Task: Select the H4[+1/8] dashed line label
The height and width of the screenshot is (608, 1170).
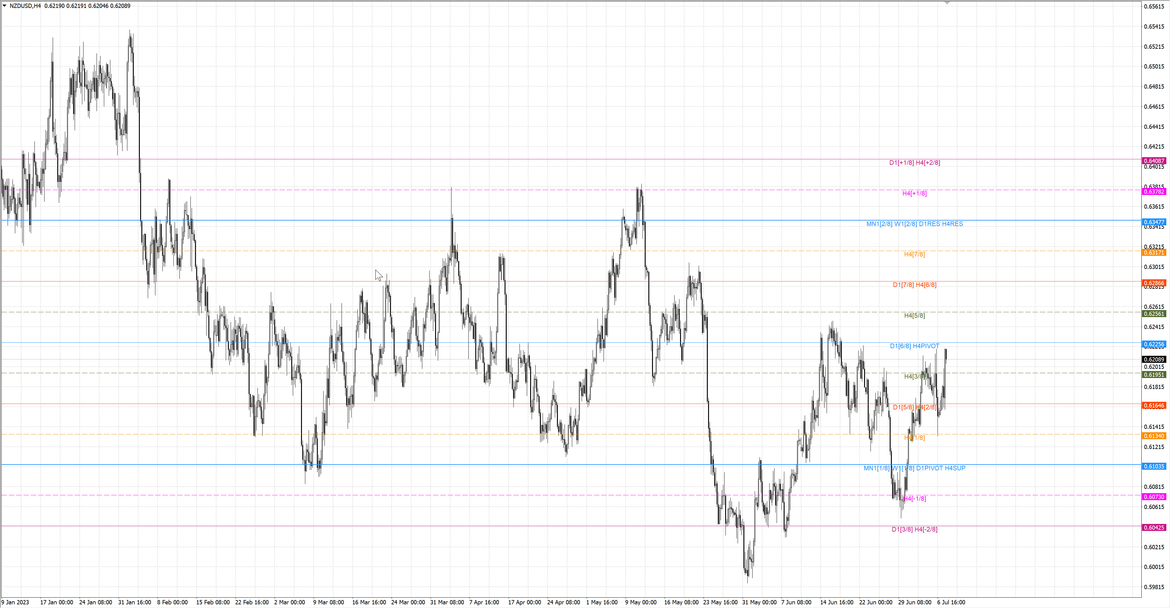Action: (x=914, y=193)
